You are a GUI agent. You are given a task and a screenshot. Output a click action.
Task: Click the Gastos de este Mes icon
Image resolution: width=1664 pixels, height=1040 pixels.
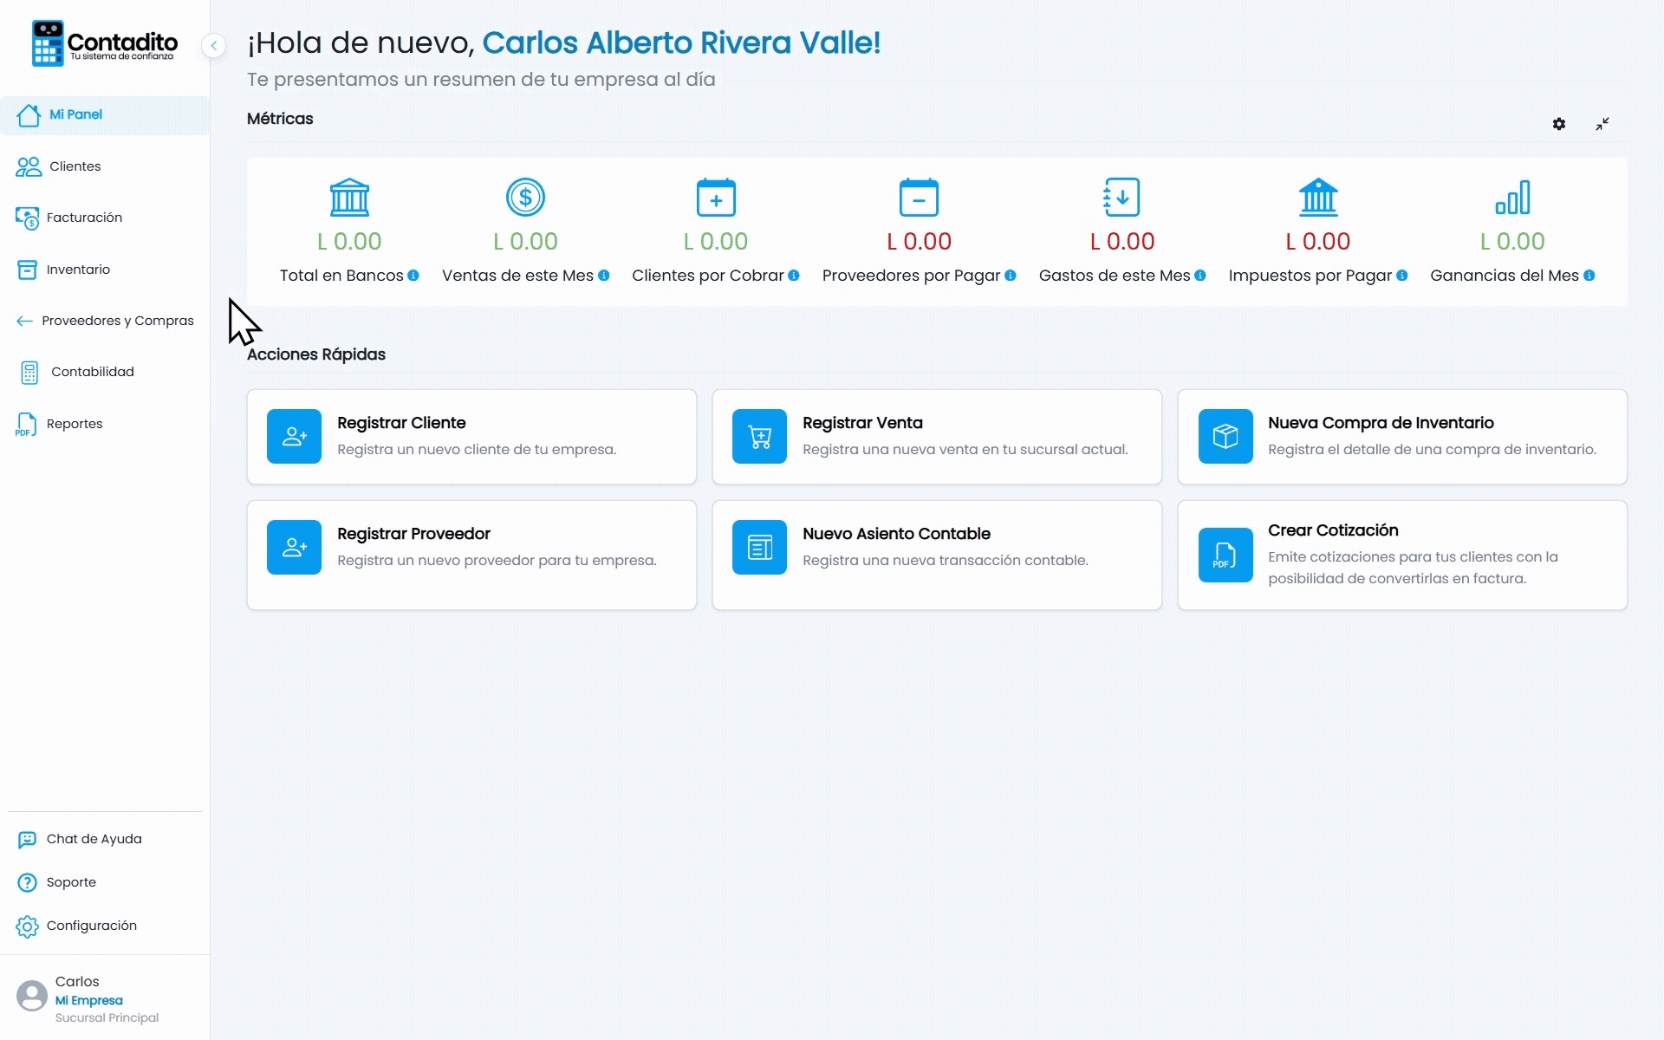(1121, 198)
